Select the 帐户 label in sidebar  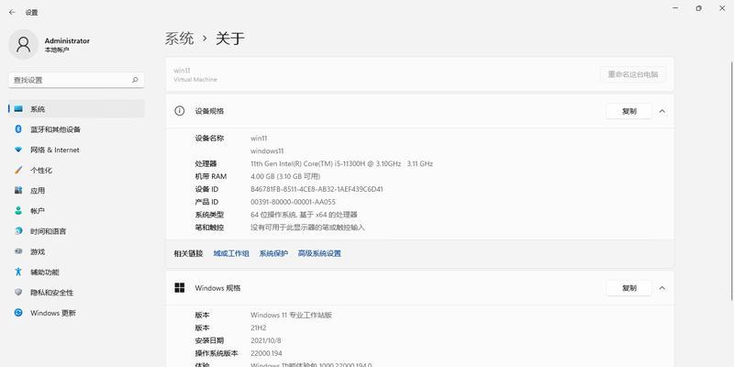click(38, 211)
